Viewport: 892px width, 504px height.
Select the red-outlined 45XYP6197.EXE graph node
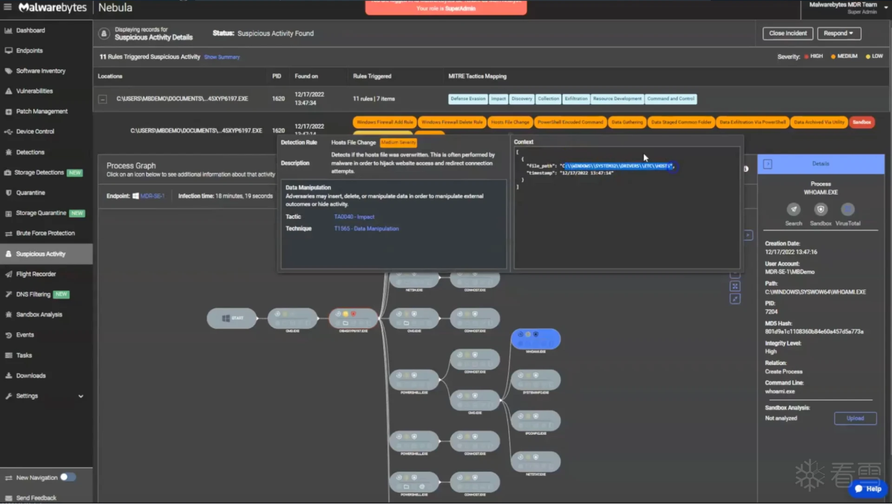pyautogui.click(x=353, y=318)
